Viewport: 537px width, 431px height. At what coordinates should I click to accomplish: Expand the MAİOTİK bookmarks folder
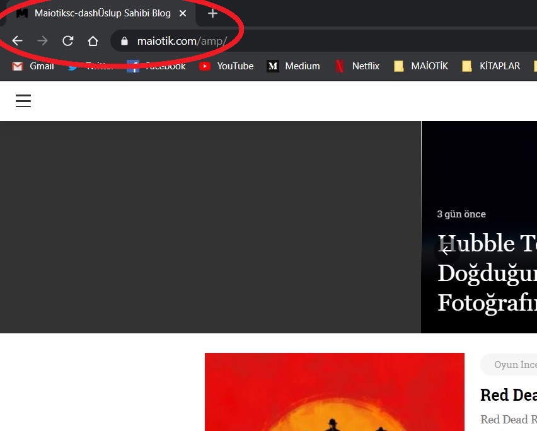click(x=421, y=66)
